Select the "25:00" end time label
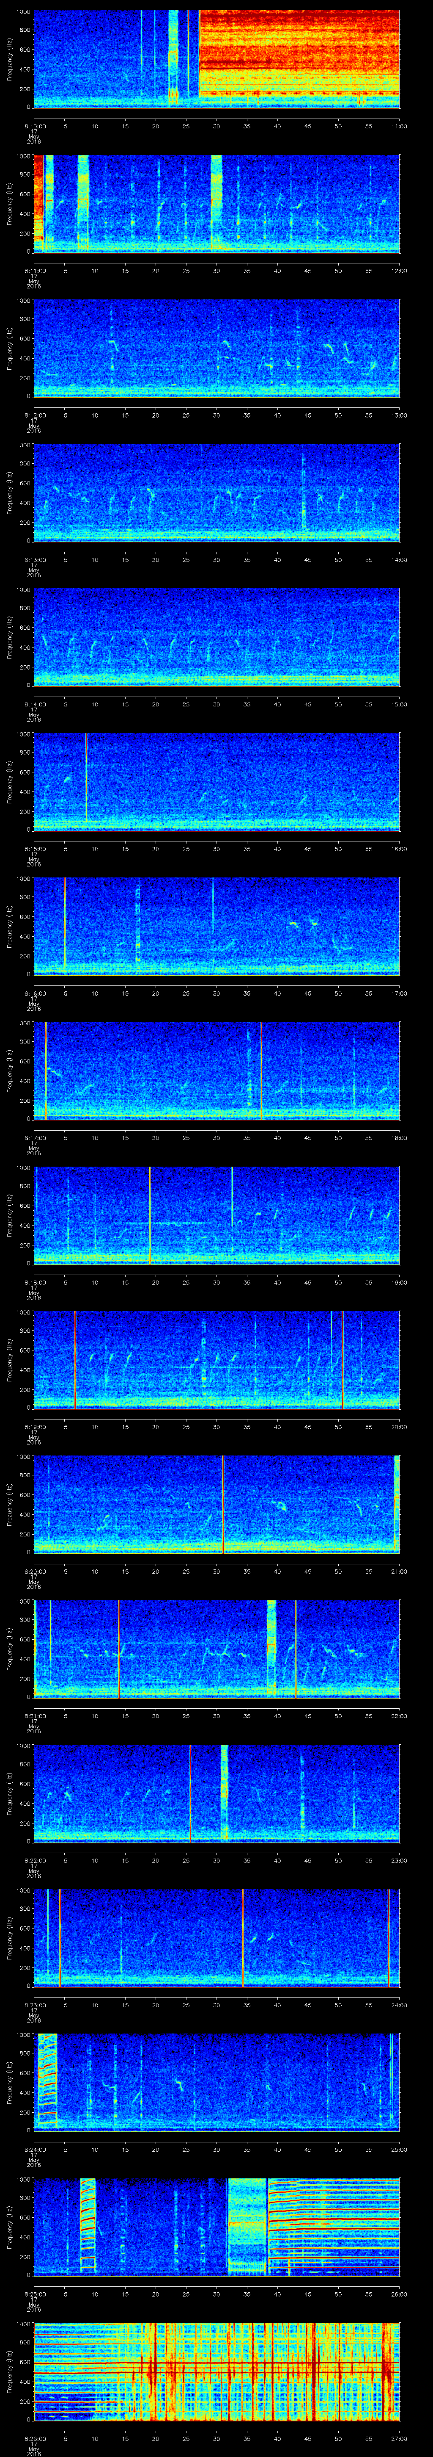 (x=399, y=2149)
